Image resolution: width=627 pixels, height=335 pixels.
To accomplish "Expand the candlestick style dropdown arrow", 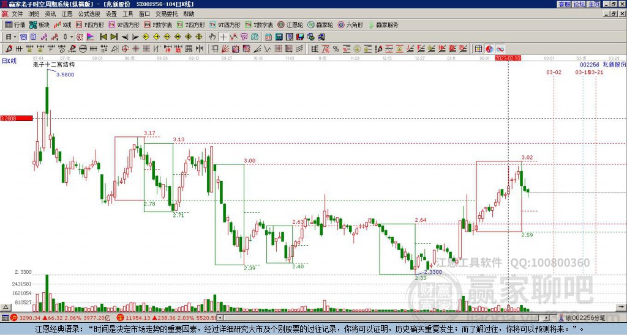I will pos(72,37).
